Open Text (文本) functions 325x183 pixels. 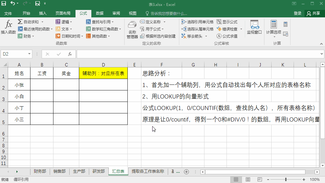point(64,29)
